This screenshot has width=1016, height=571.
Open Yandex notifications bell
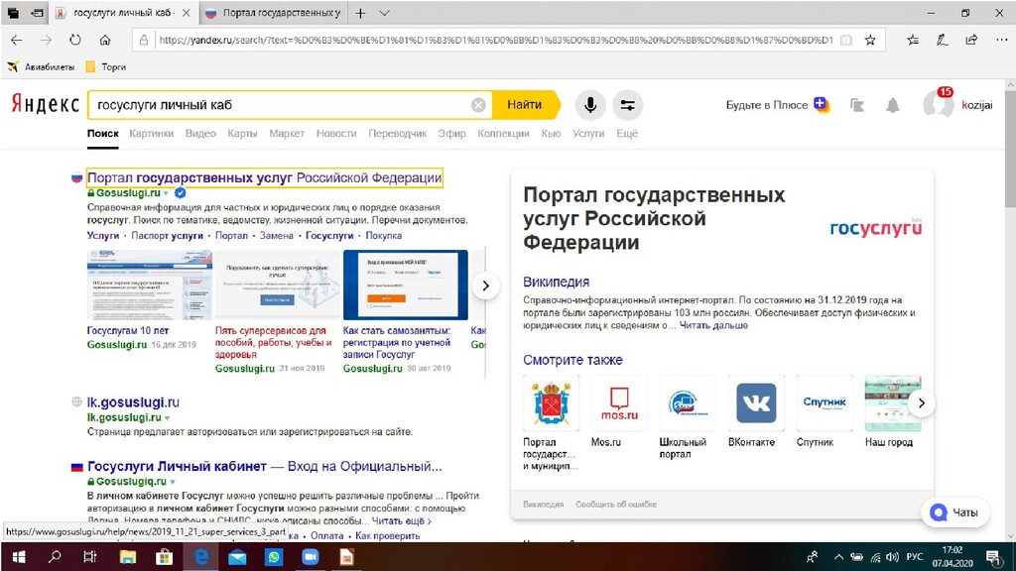point(893,105)
